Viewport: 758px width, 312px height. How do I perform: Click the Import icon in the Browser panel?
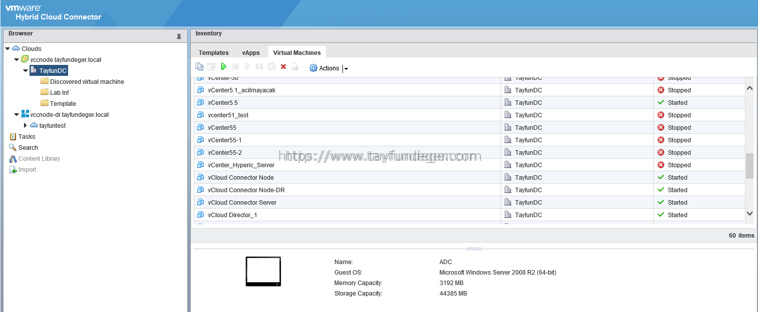(13, 170)
